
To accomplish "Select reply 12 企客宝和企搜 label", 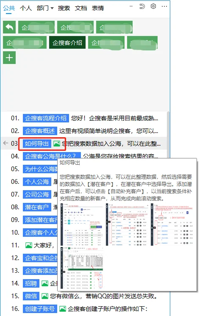I will [x=40, y=258].
